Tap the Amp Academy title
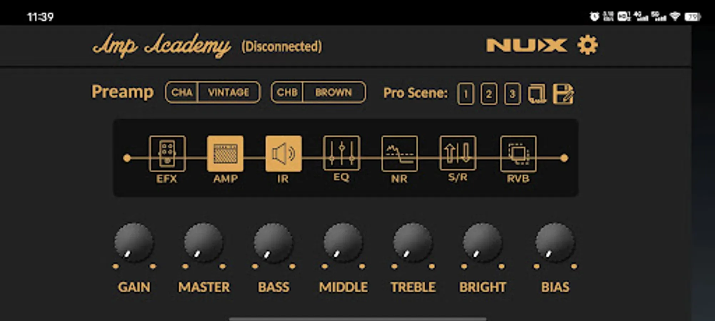 162,45
